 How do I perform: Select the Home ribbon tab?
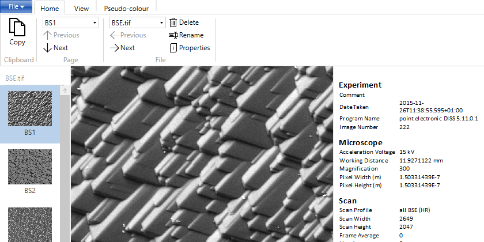tap(50, 9)
